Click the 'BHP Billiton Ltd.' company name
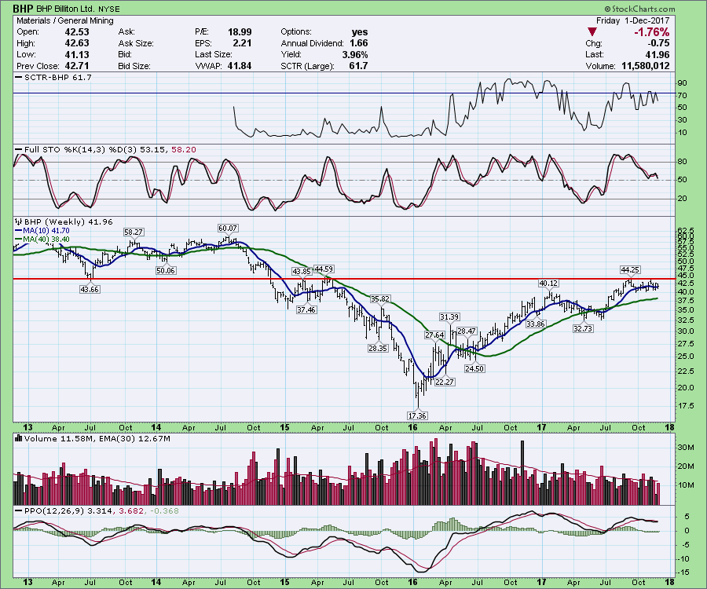Image resolution: width=707 pixels, height=589 pixels. click(x=64, y=9)
